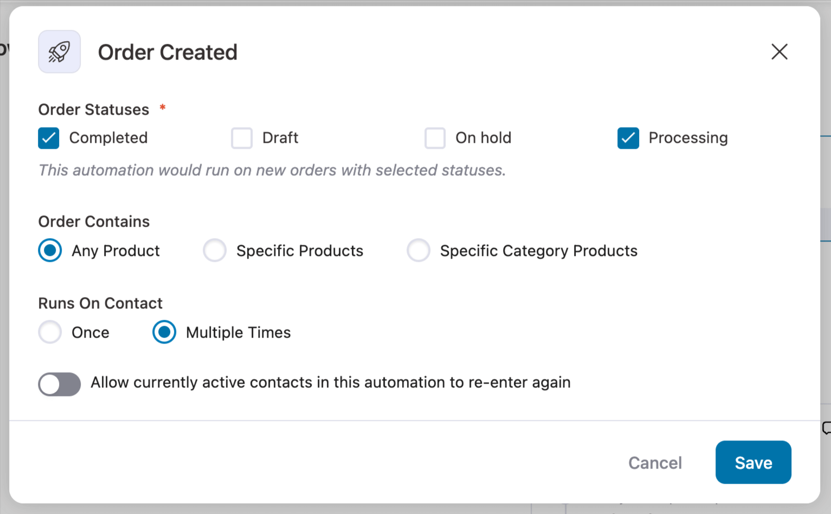The height and width of the screenshot is (514, 831).
Task: Click the Completed label text
Action: point(108,138)
